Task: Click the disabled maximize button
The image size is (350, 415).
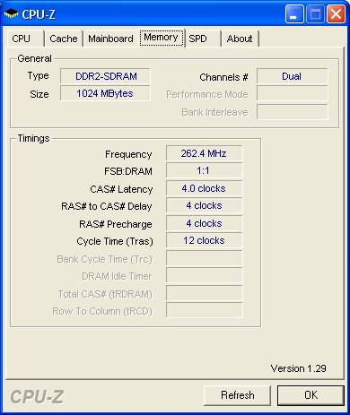Action: point(315,13)
